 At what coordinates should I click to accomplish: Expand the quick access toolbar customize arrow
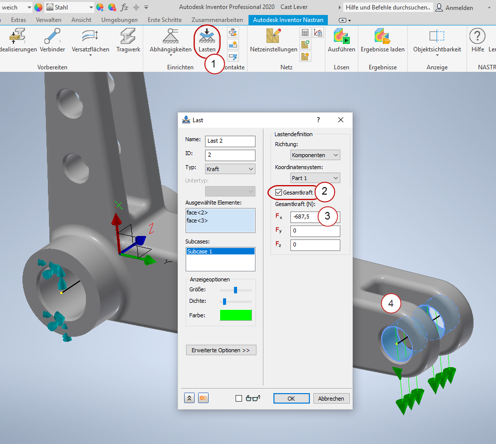click(x=146, y=7)
